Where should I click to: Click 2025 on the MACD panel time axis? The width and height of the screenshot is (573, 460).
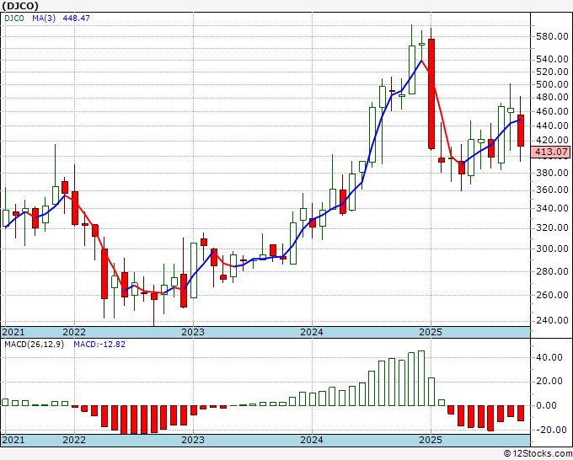pos(431,440)
